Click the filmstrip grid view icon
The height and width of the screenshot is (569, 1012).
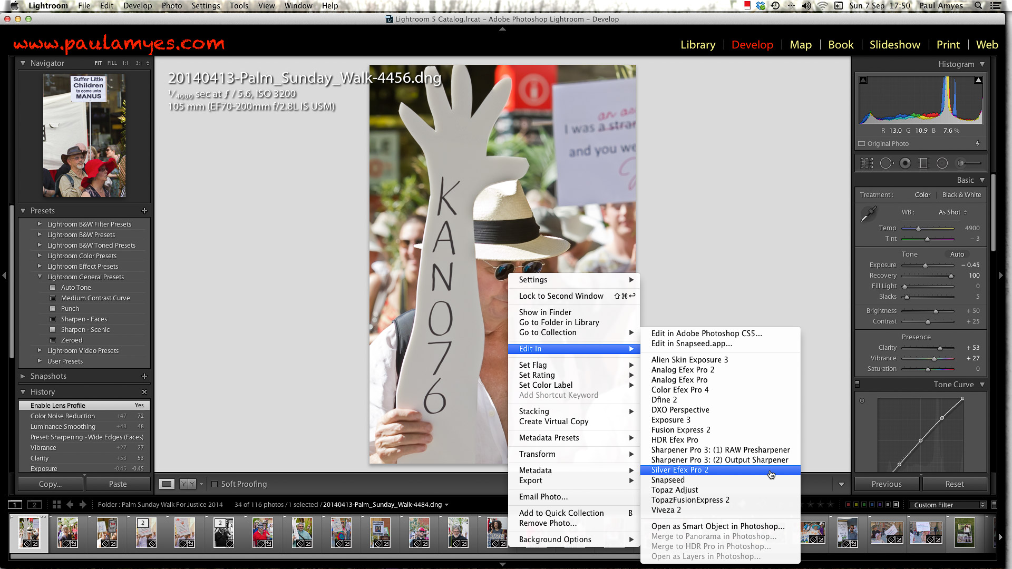click(x=56, y=505)
